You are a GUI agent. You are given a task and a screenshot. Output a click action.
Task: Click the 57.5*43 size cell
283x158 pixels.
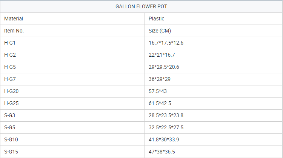(x=158, y=91)
